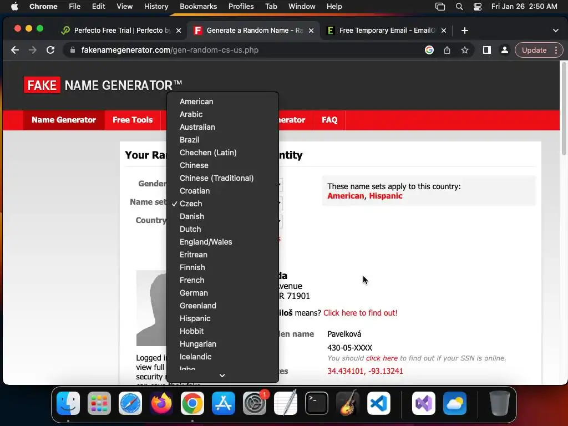Image resolution: width=568 pixels, height=426 pixels.
Task: Open Terminal from the Dock
Action: (x=317, y=403)
